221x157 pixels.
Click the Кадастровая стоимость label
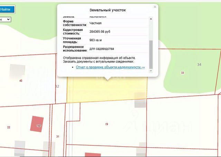pos(73,32)
